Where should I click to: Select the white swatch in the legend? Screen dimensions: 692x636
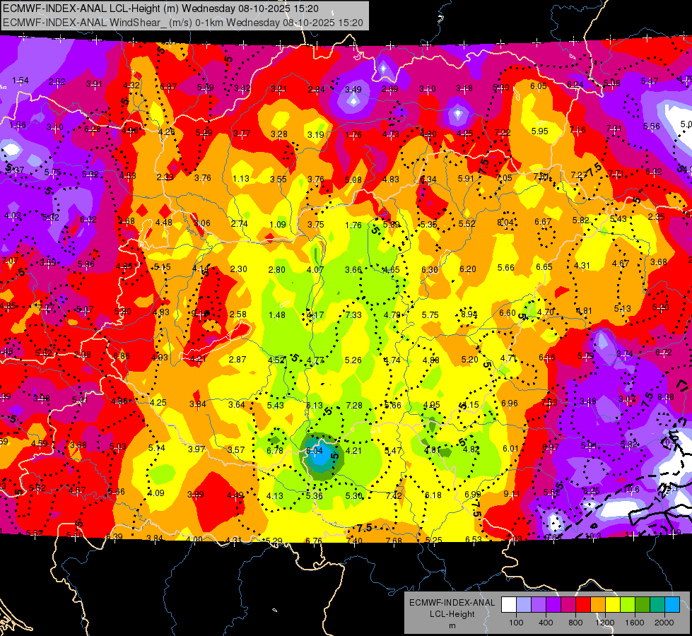click(x=509, y=605)
